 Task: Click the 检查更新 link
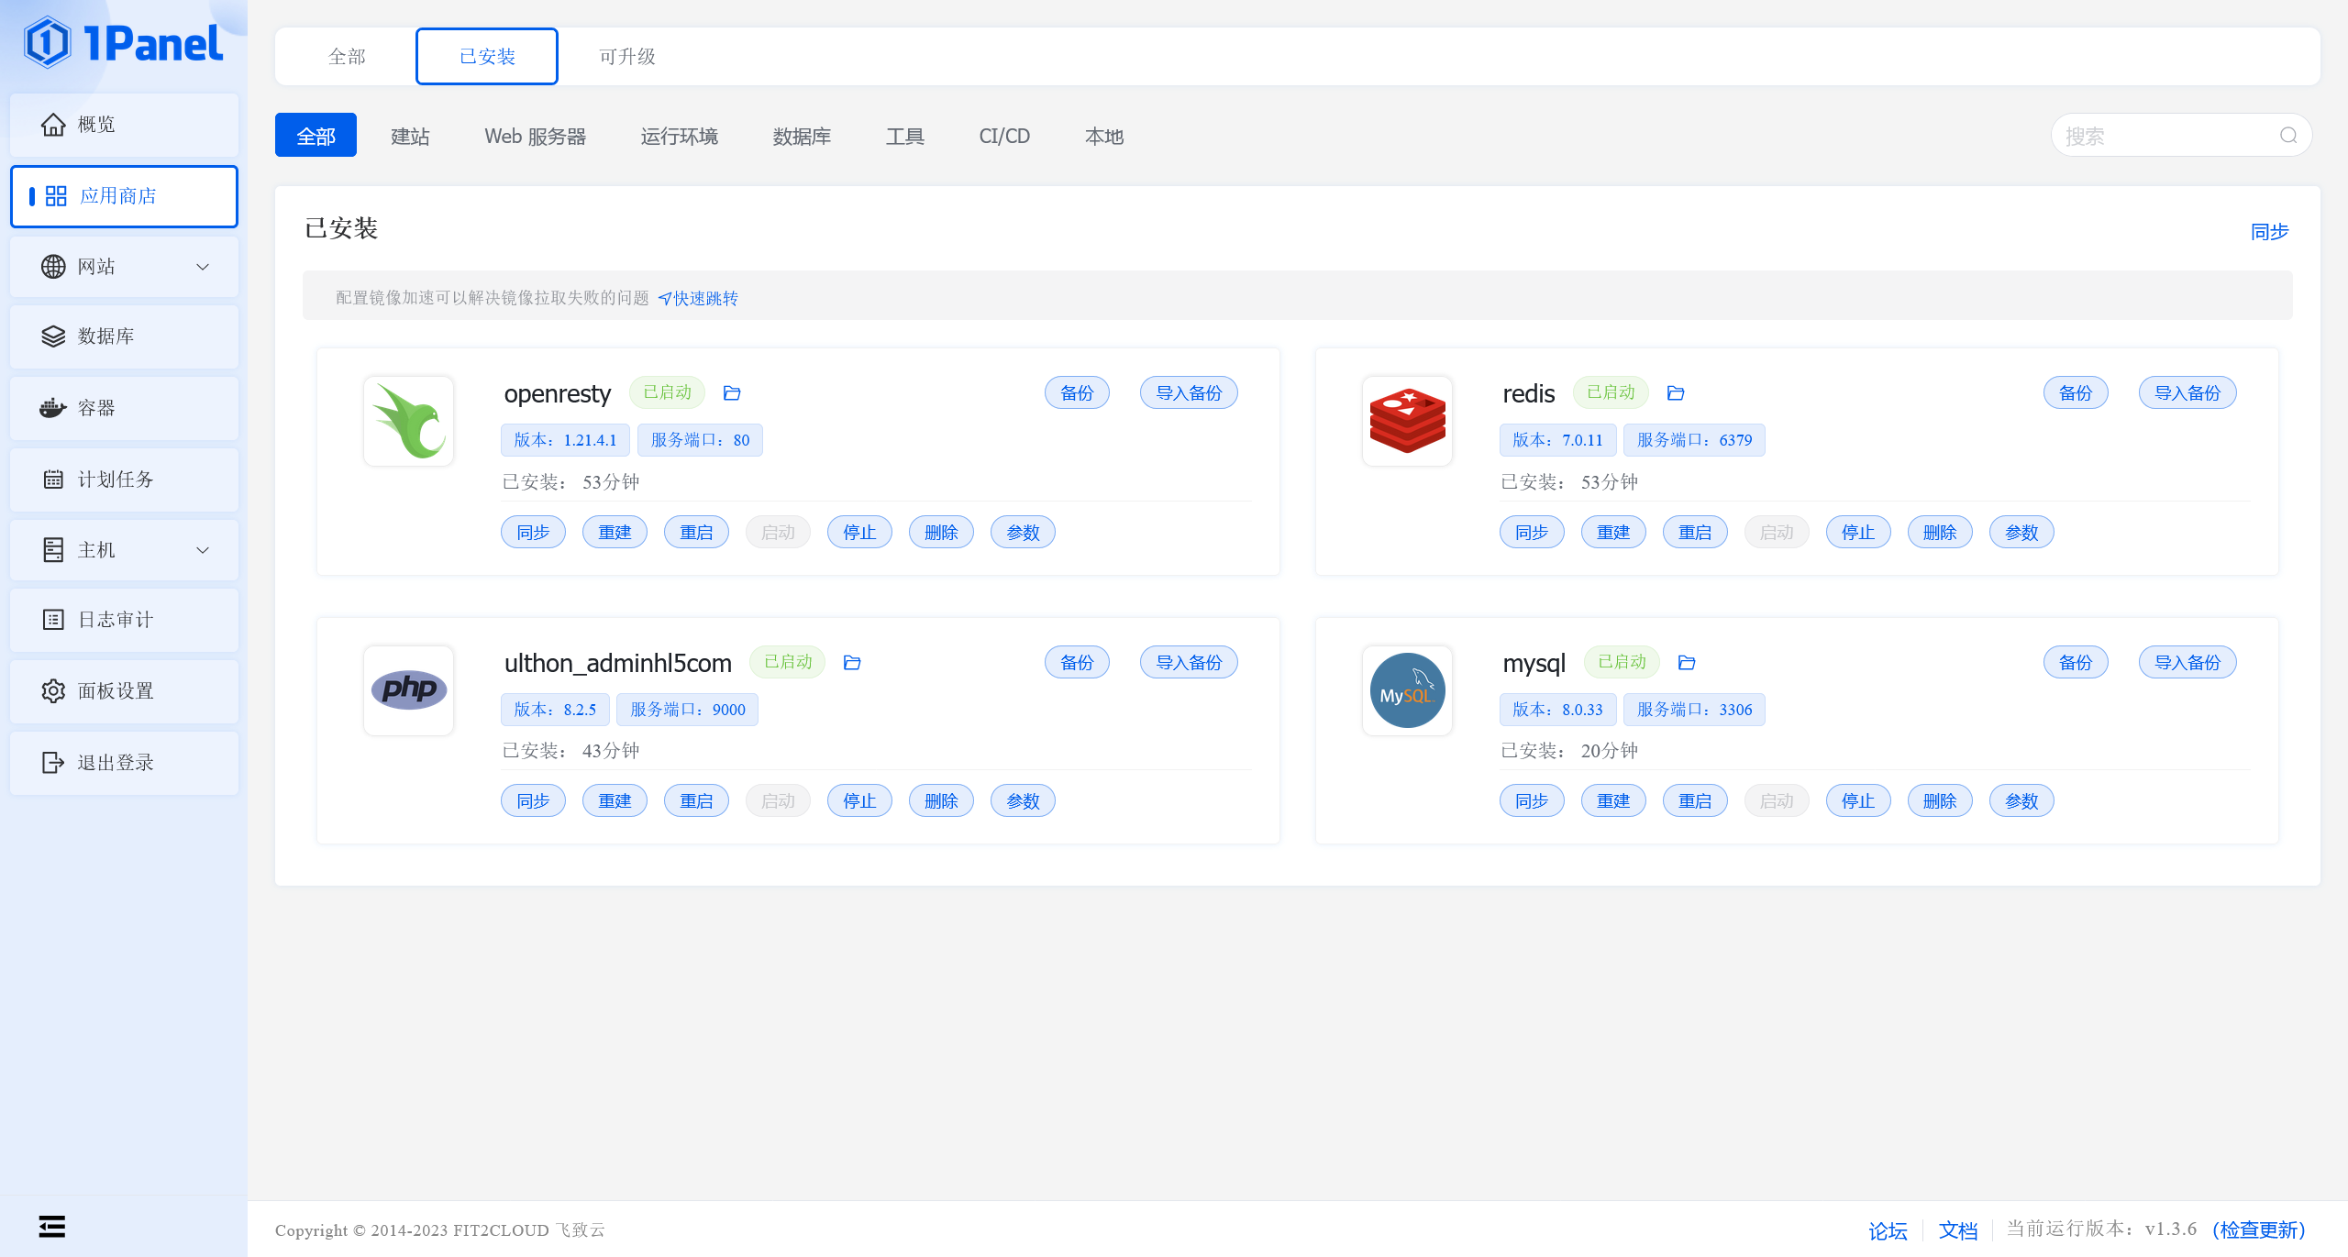[2259, 1230]
